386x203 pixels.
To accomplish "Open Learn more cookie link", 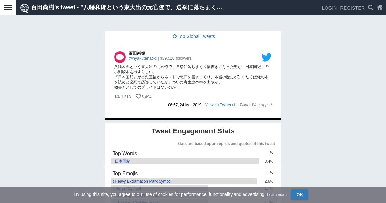I will [277, 195].
